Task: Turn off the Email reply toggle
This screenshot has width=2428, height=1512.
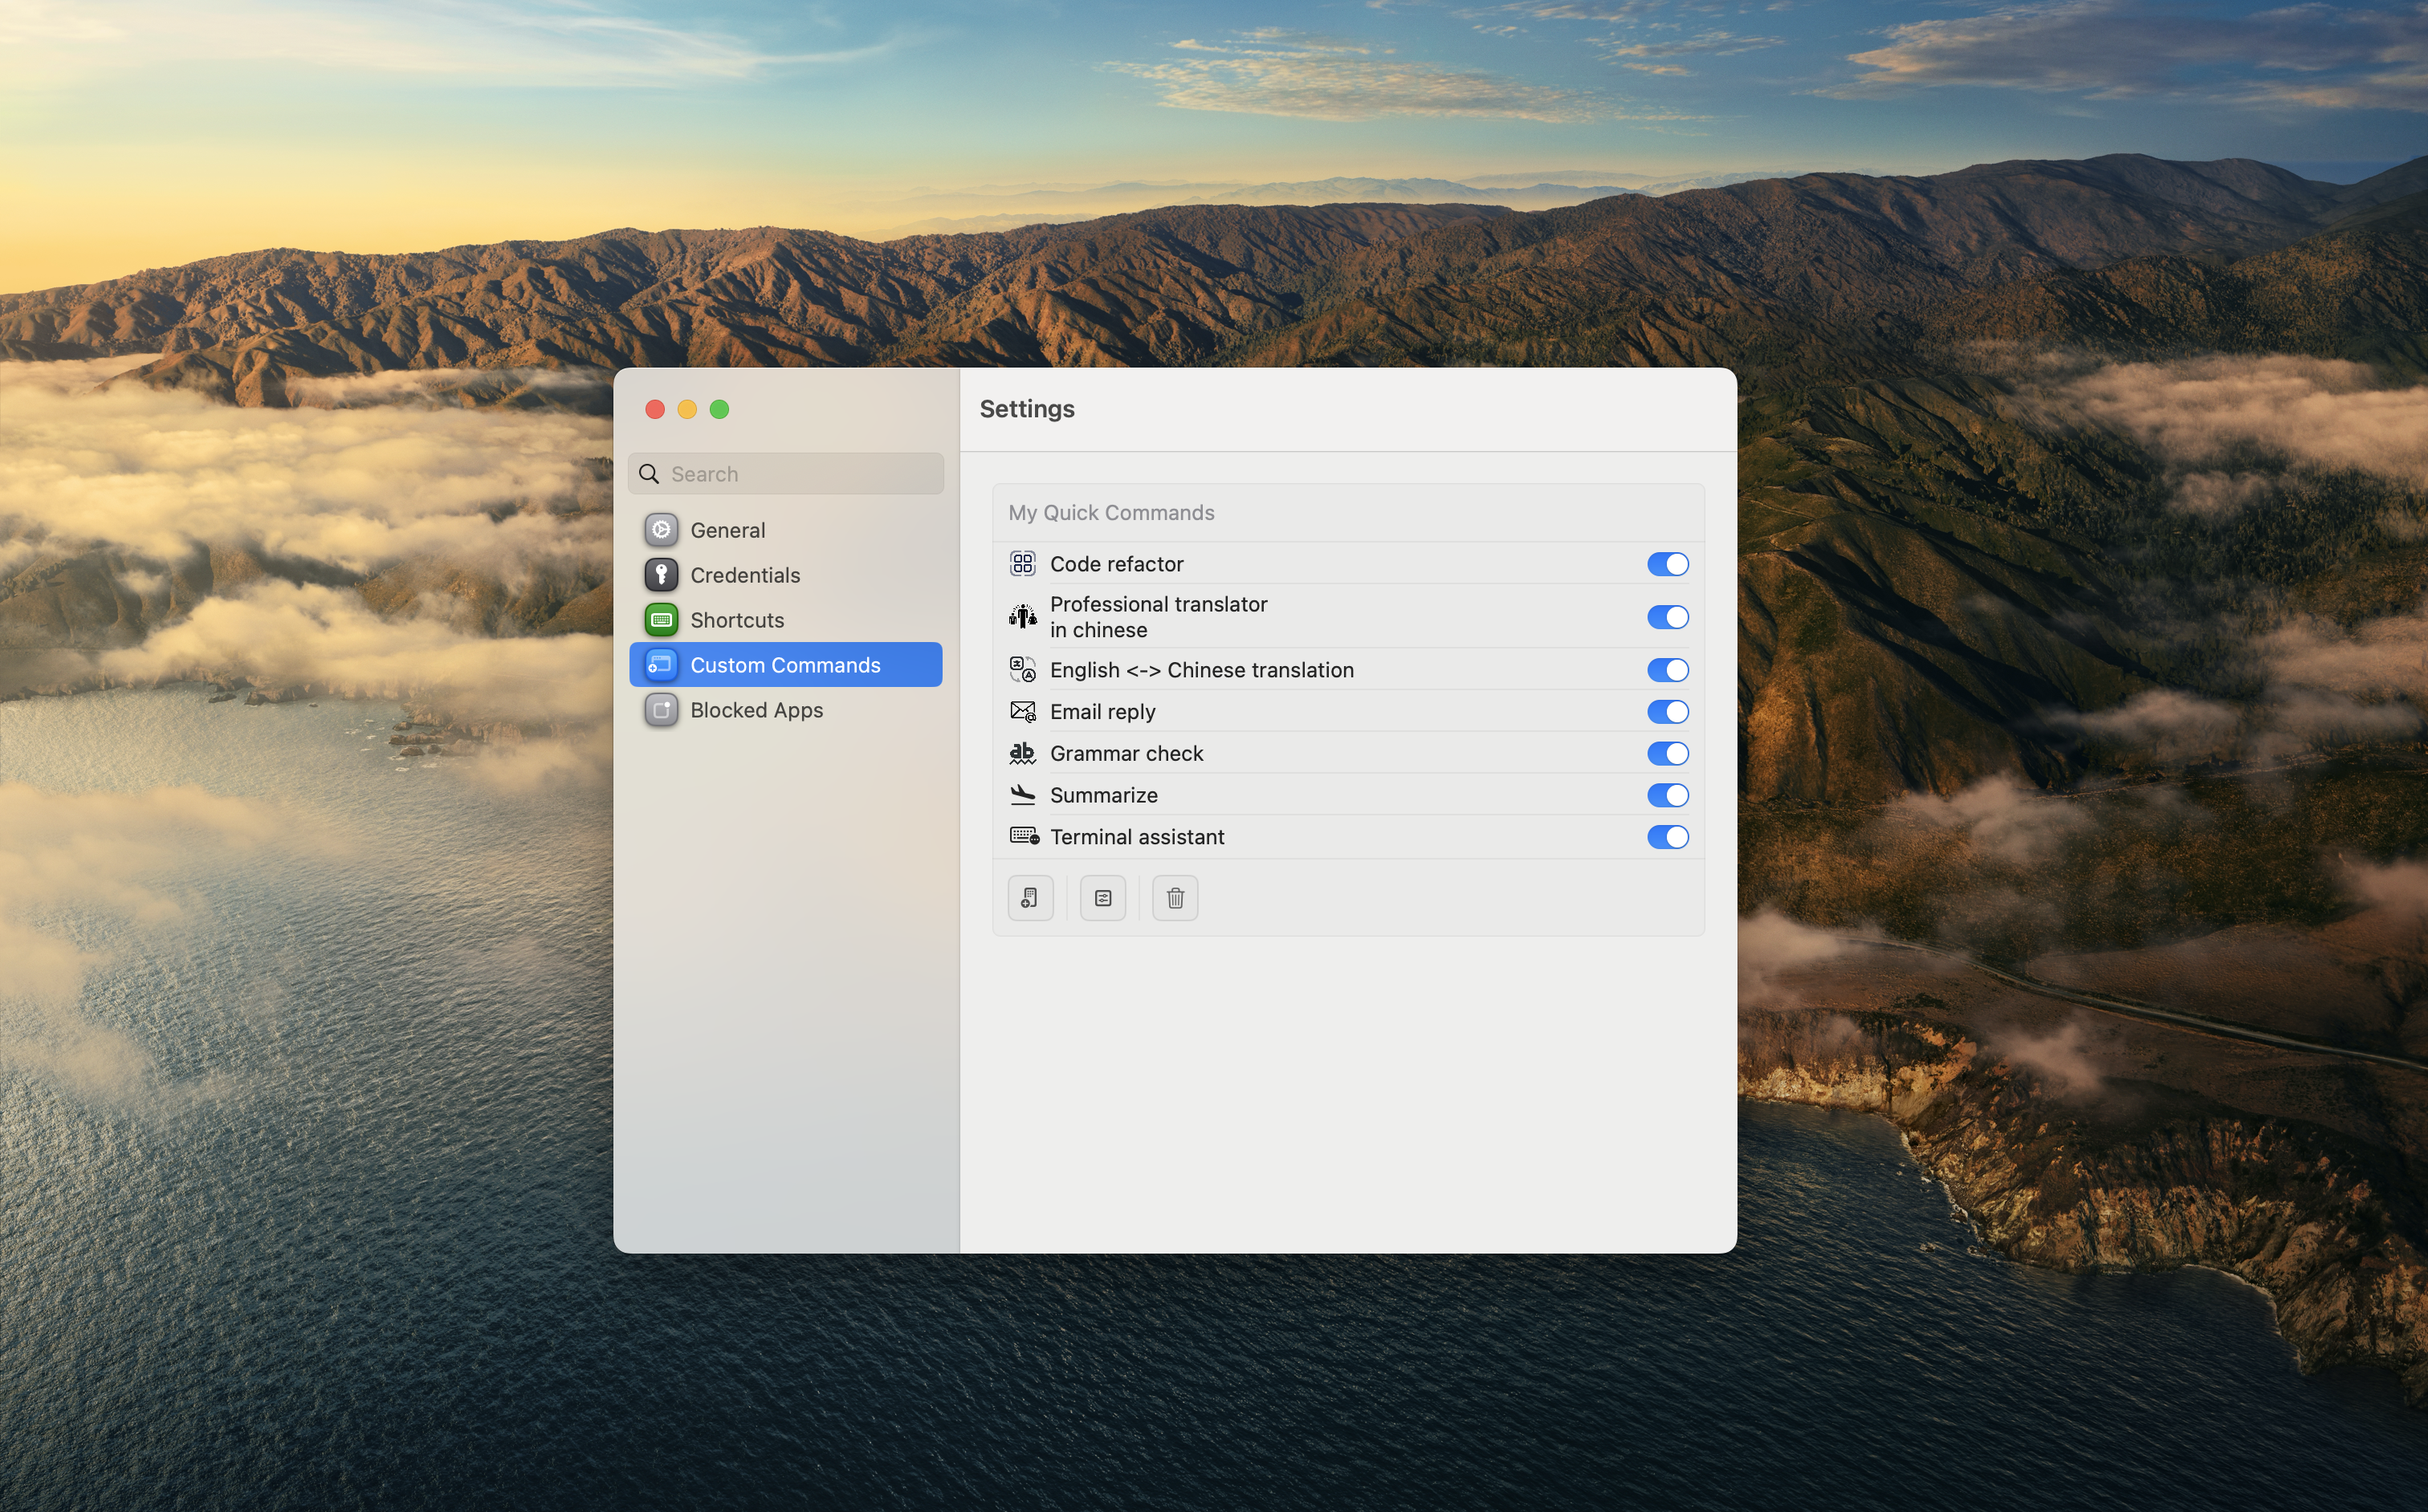Action: 1667,711
